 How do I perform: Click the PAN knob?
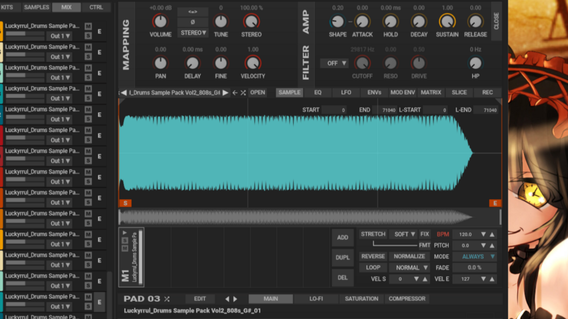[x=160, y=63]
